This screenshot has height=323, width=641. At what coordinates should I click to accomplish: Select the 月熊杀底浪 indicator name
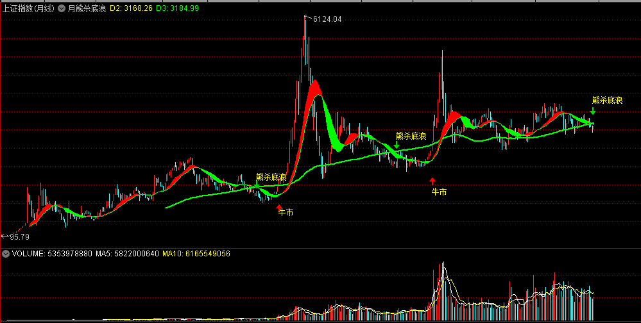[x=87, y=8]
